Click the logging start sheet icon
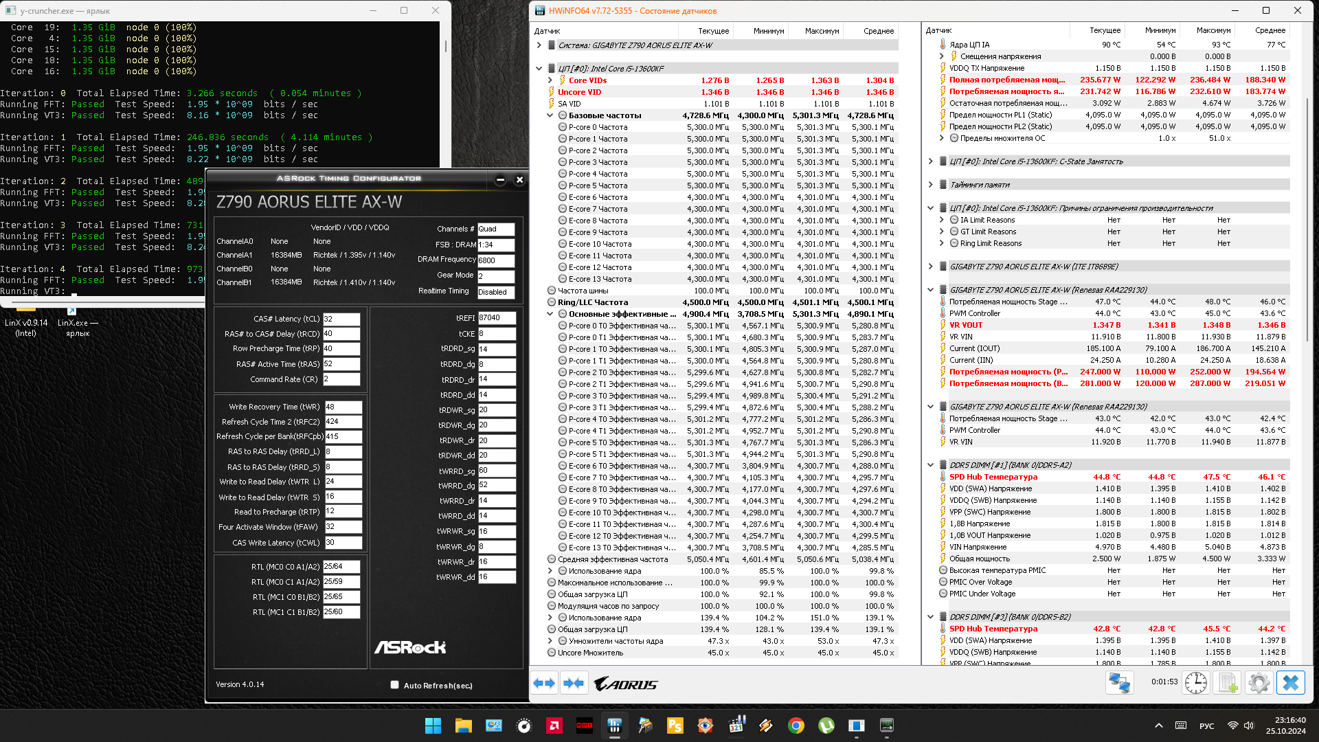The height and width of the screenshot is (742, 1319). click(1227, 683)
